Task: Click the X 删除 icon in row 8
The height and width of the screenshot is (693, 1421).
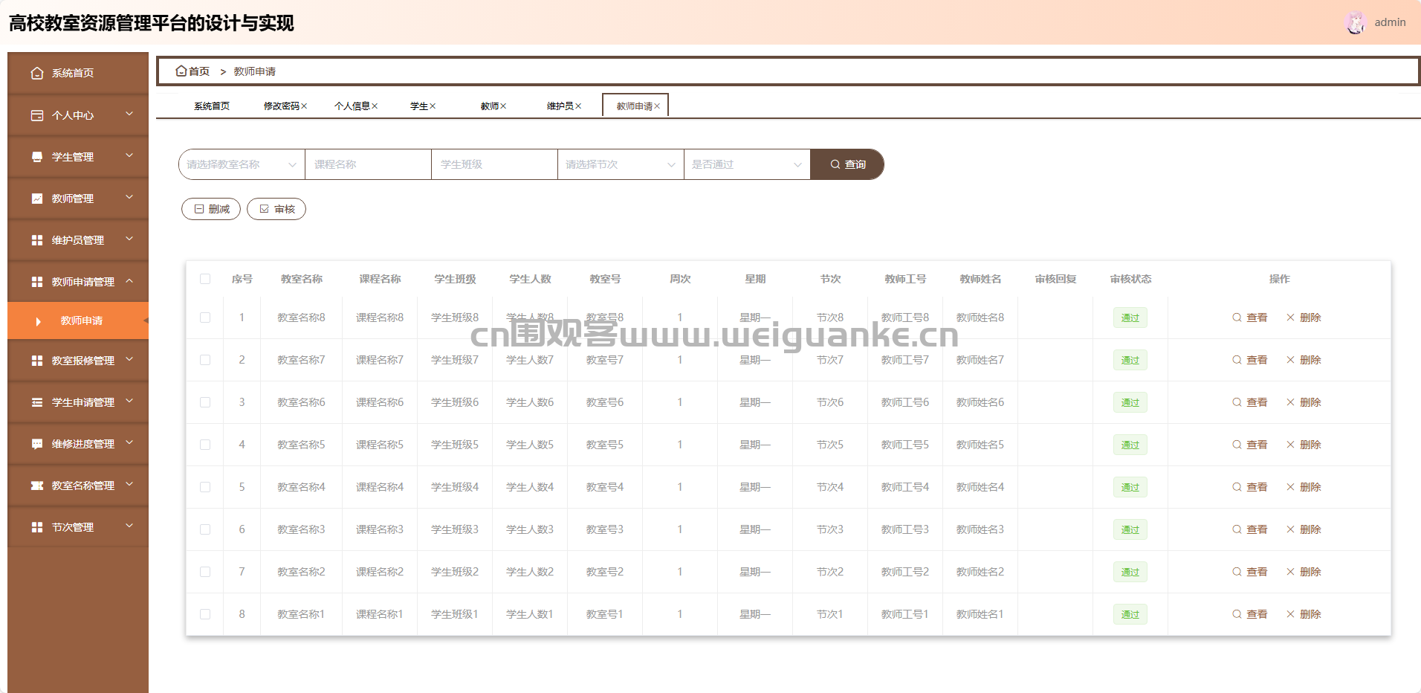Action: coord(1290,614)
